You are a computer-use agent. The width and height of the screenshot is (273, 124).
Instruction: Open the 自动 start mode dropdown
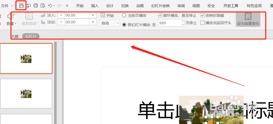pyautogui.click(x=110, y=23)
